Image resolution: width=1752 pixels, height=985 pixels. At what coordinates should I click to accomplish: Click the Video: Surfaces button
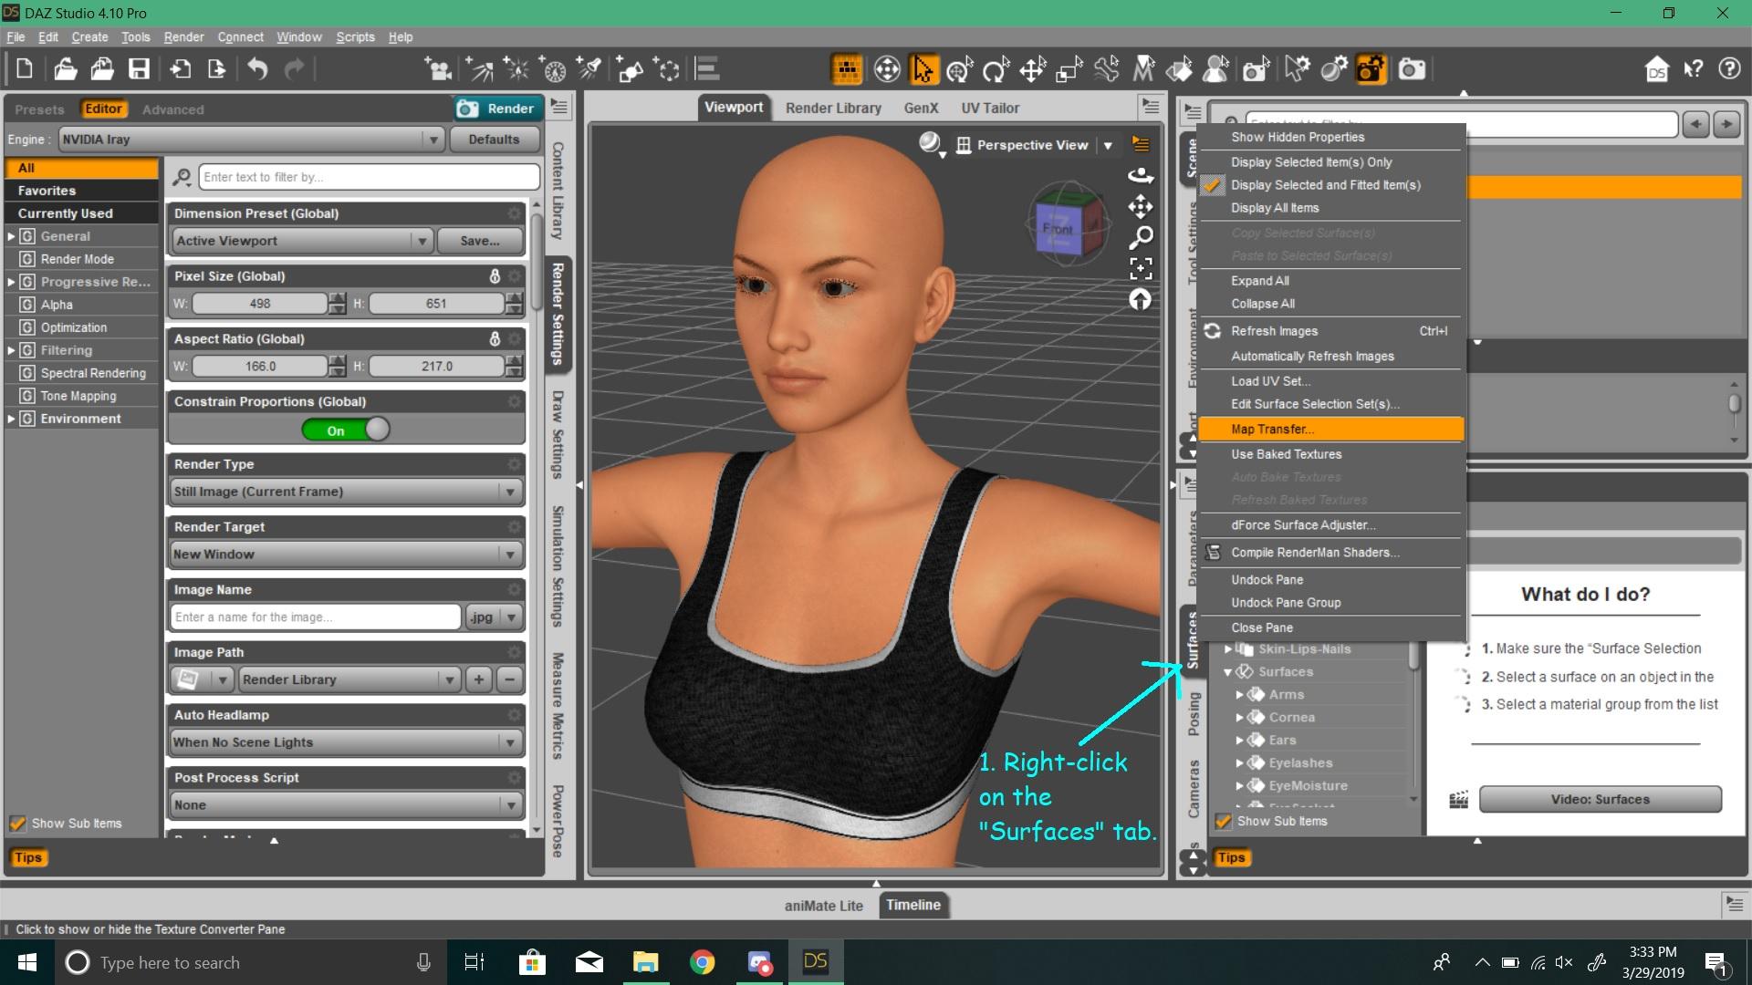pos(1600,799)
